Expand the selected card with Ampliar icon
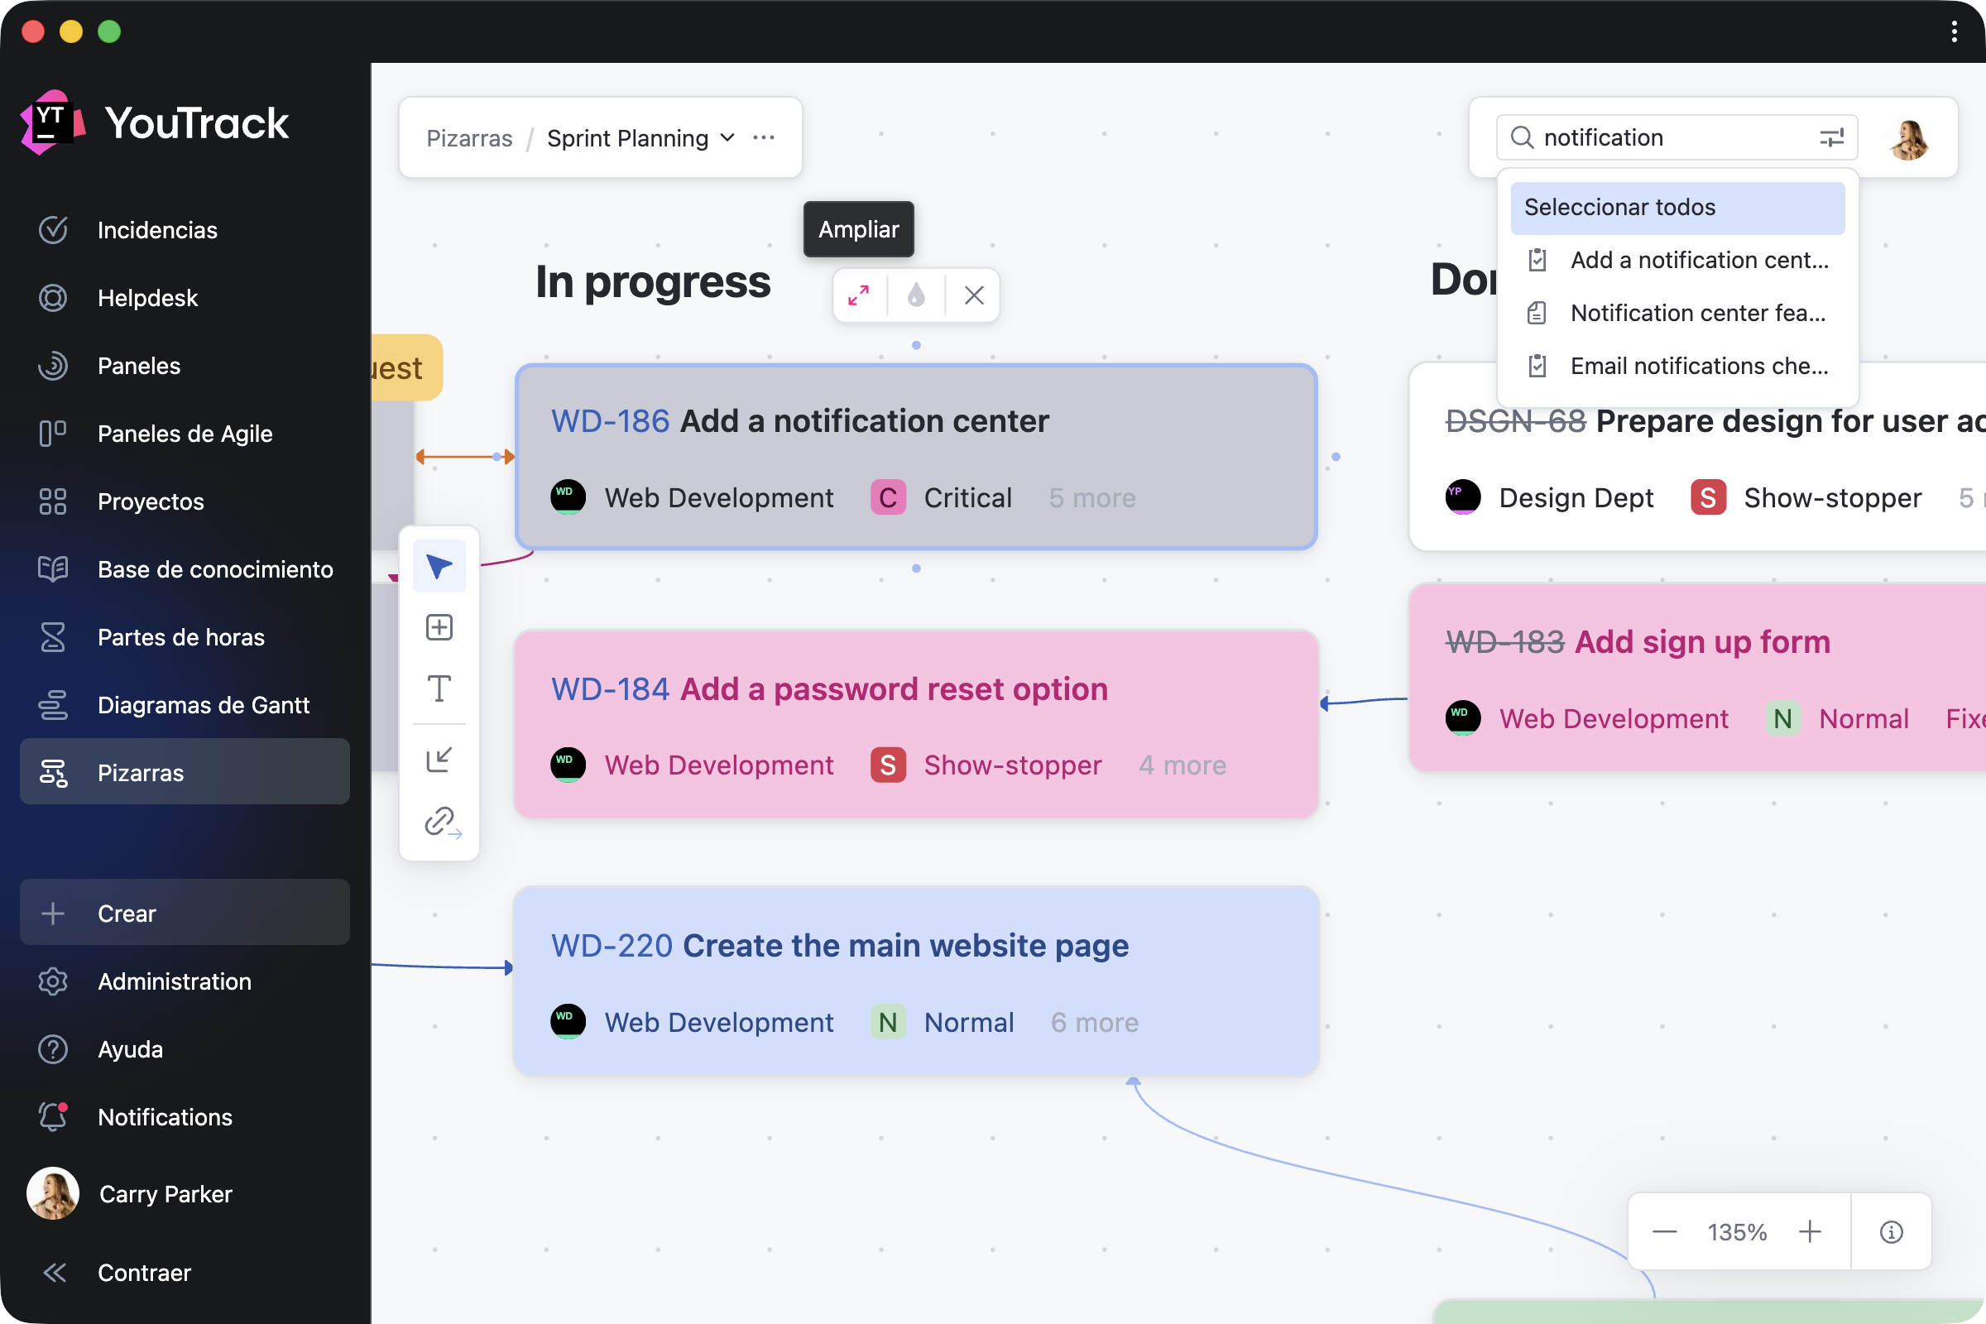Image resolution: width=1986 pixels, height=1324 pixels. [859, 295]
